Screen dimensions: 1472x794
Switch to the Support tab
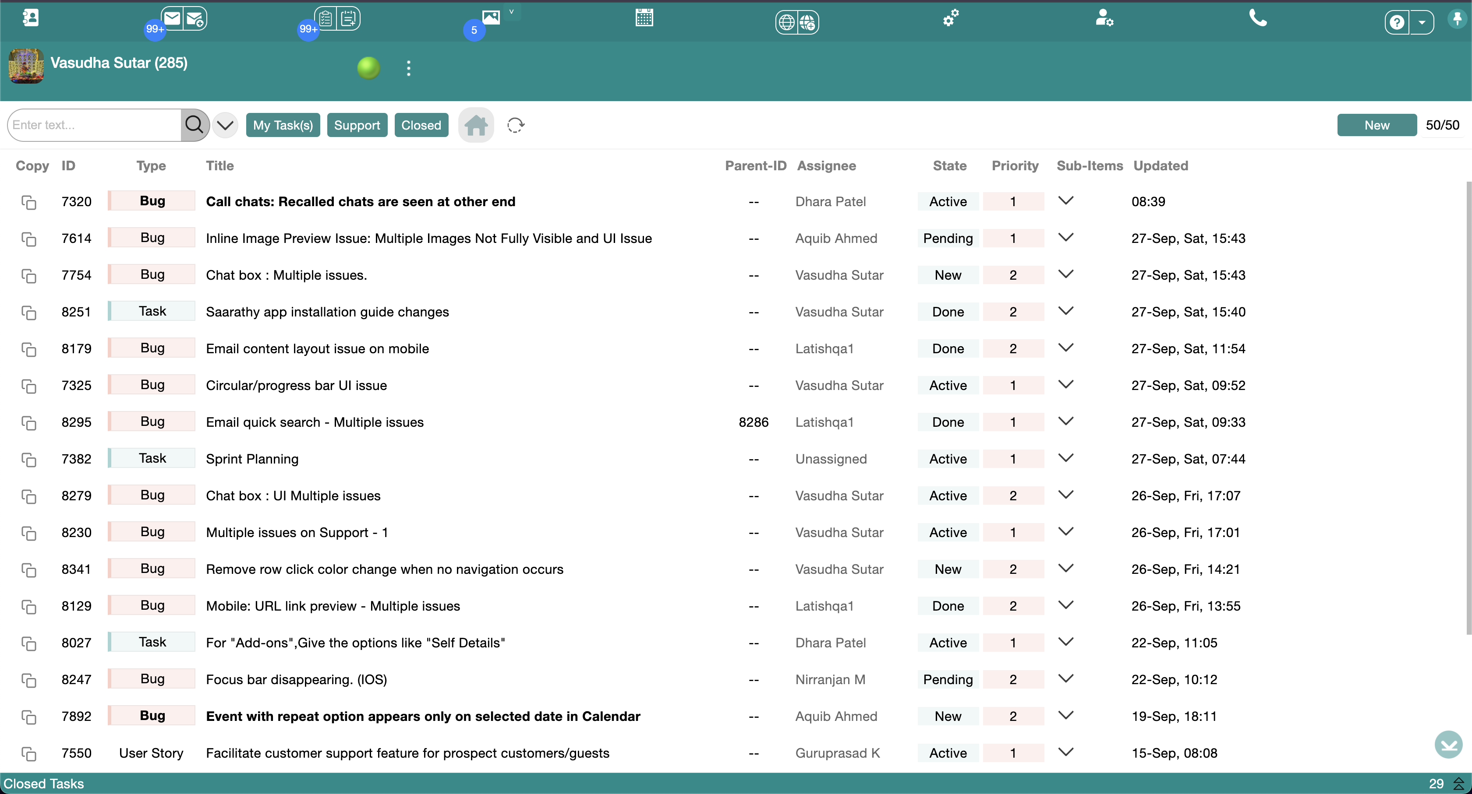click(357, 124)
